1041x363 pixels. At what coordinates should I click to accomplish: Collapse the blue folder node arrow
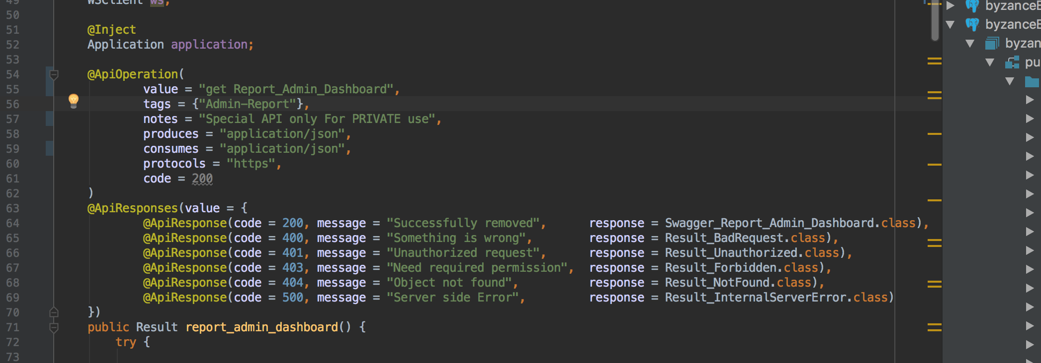[1010, 81]
